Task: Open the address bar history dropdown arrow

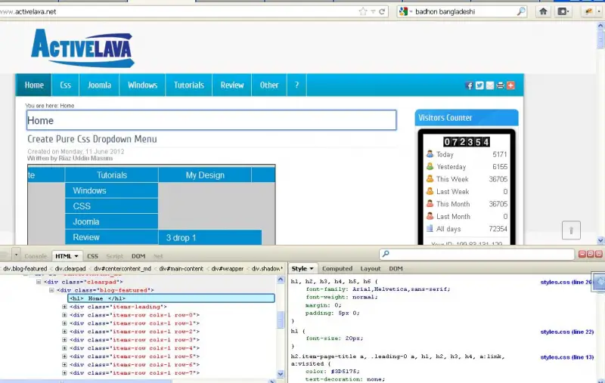Action: pos(373,11)
